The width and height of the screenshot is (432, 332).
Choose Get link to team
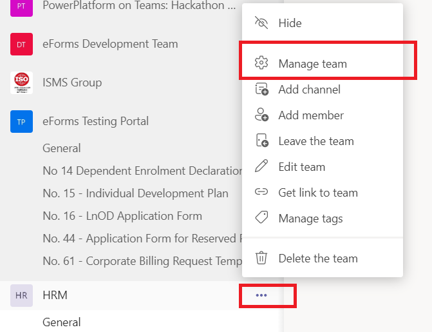point(323,193)
